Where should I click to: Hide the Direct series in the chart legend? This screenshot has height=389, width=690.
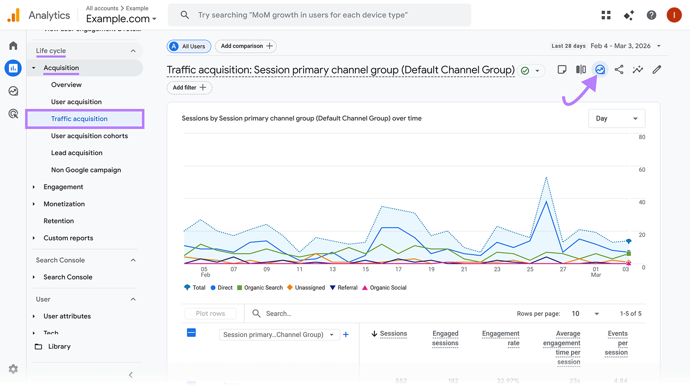pyautogui.click(x=221, y=287)
